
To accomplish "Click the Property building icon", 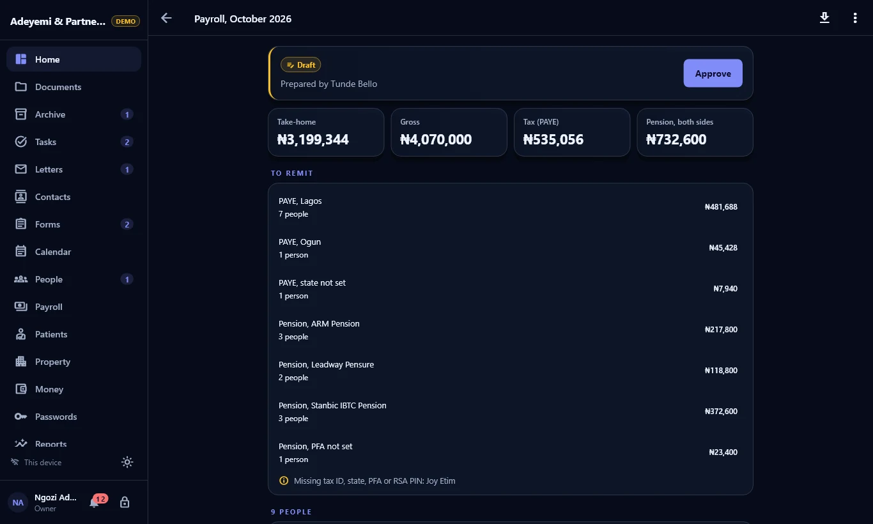I will tap(21, 362).
